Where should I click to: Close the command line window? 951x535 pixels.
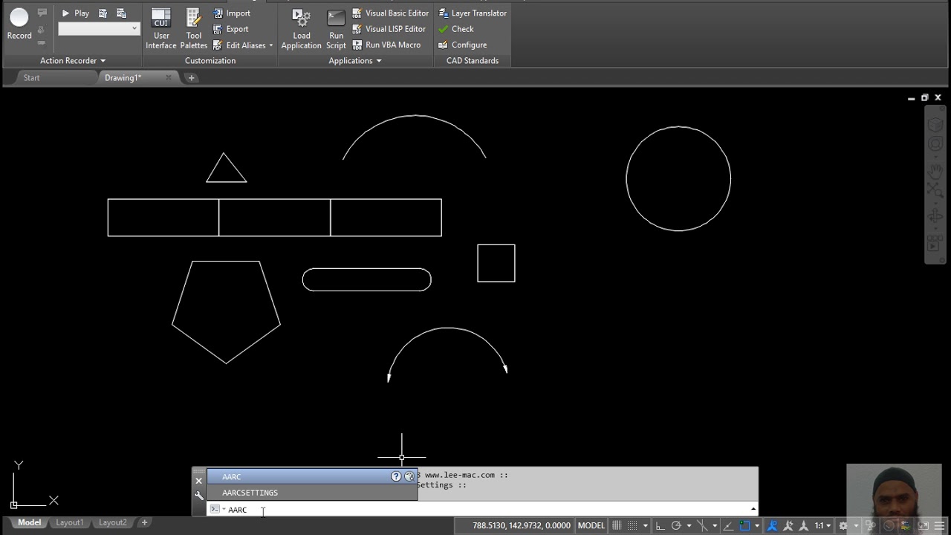198,481
